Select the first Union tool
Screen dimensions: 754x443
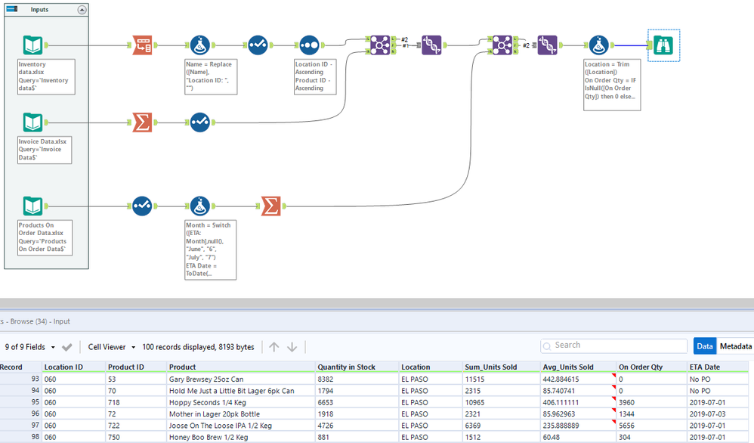431,45
